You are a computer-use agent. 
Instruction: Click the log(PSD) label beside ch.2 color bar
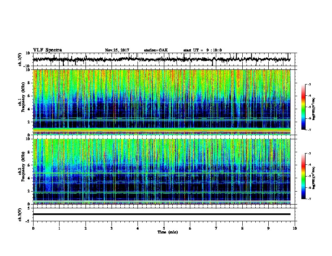coord(314,178)
